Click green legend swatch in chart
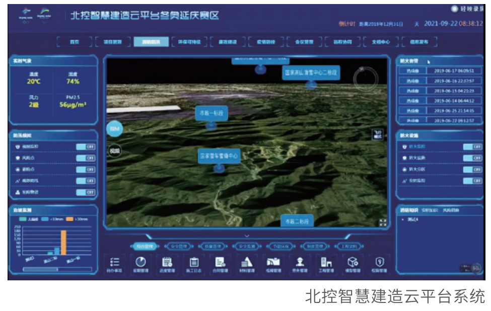The width and height of the screenshot is (491, 311). [23, 219]
